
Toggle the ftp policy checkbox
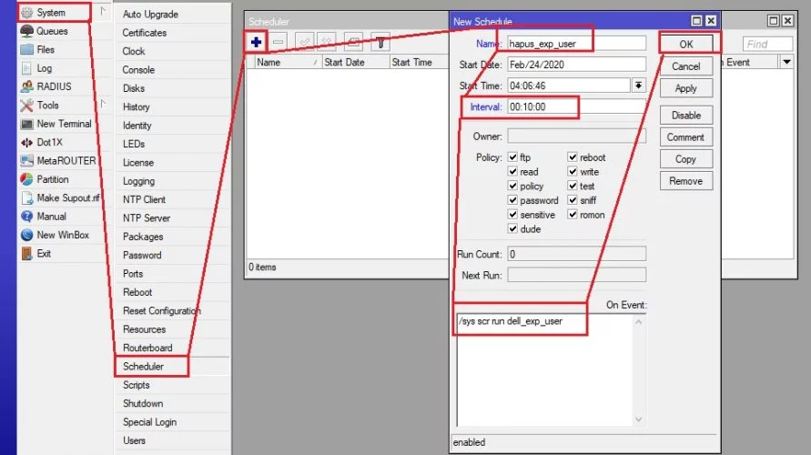pos(512,157)
